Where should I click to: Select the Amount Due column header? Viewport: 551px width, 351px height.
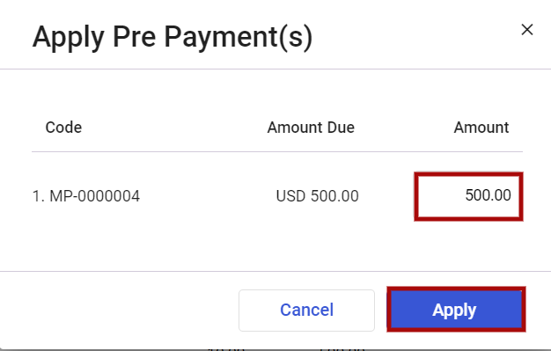311,128
